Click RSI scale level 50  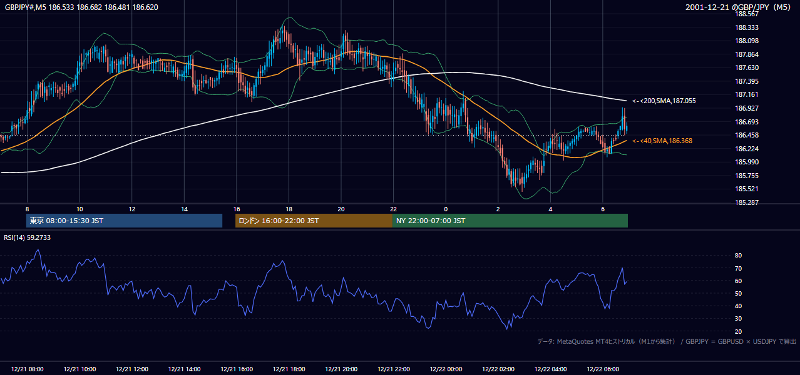coord(738,293)
